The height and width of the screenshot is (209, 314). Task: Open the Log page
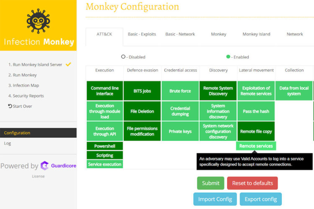(8, 143)
